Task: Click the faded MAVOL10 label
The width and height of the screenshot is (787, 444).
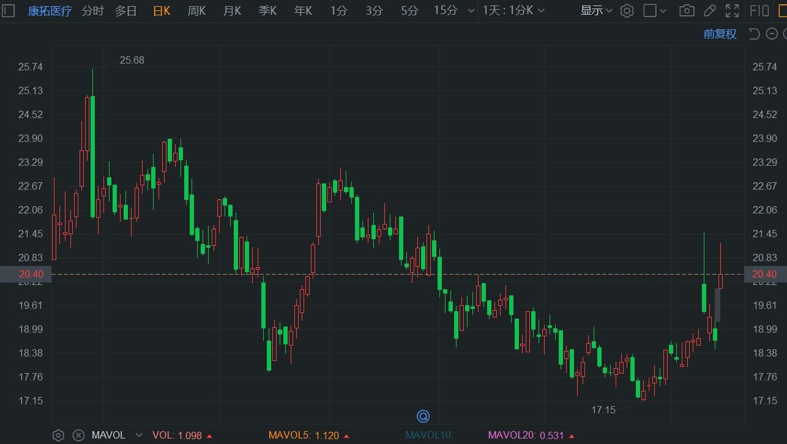Action: (x=428, y=435)
